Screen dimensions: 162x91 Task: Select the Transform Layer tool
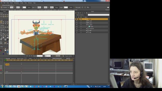(x=1, y=22)
